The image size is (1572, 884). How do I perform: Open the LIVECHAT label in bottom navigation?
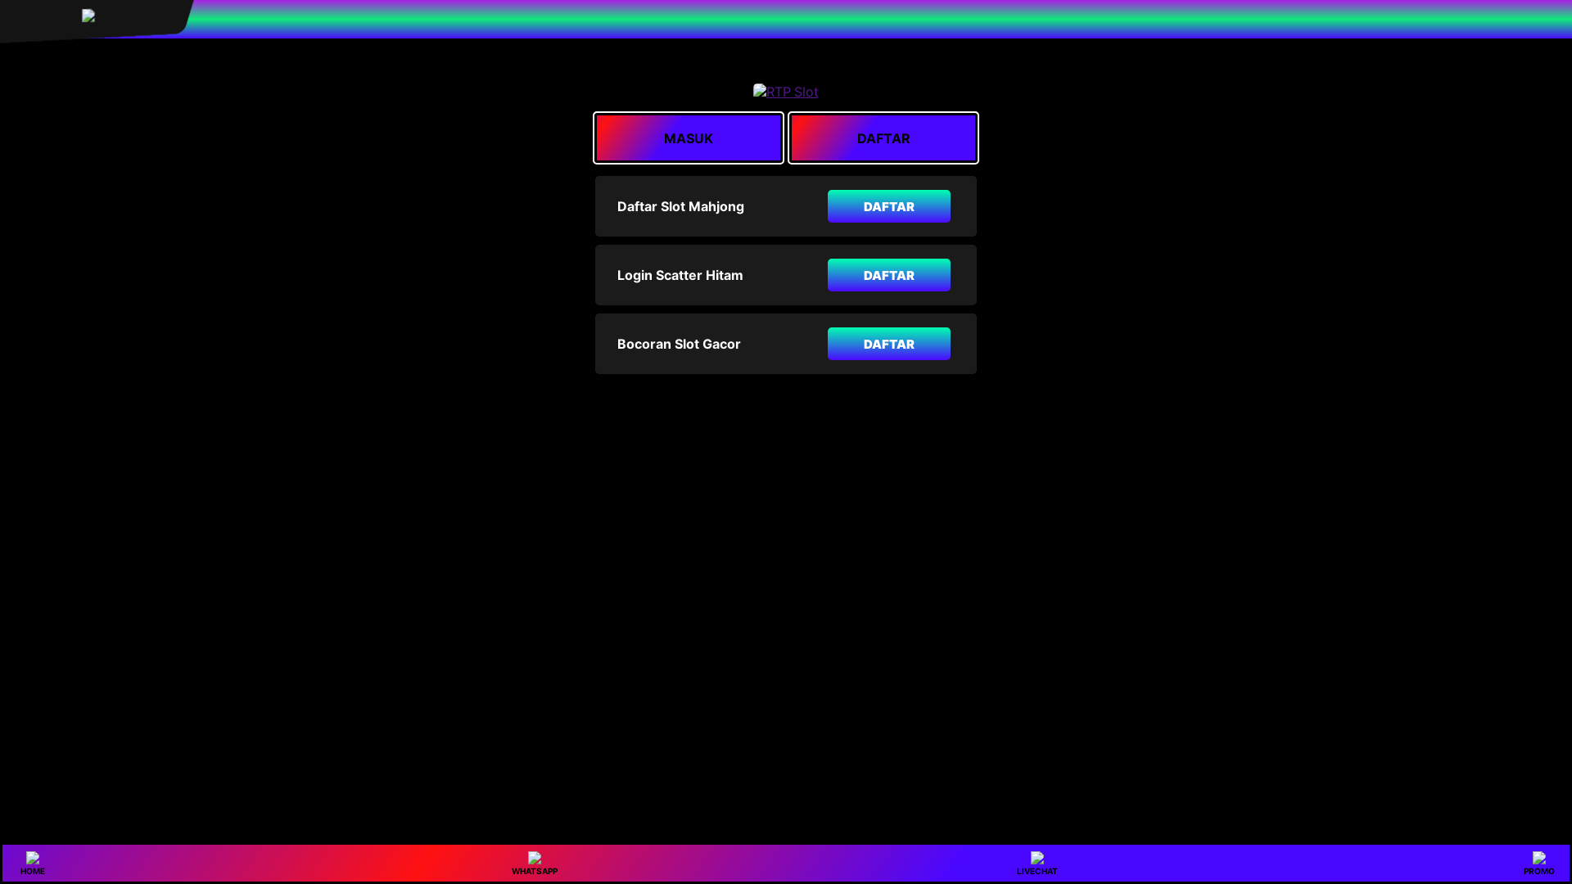(1037, 872)
